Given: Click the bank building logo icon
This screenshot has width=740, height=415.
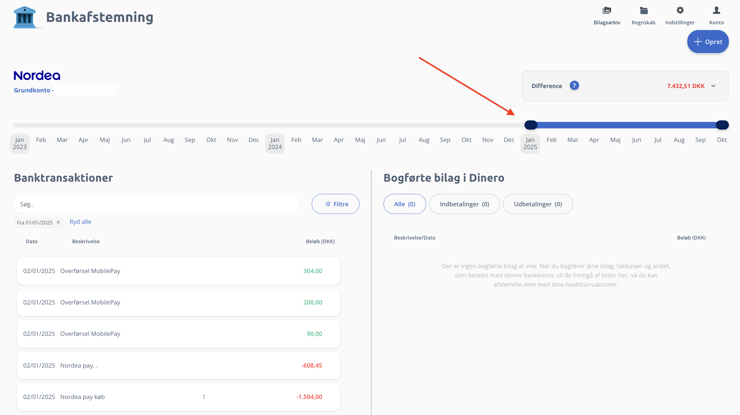Looking at the screenshot, I should pos(25,17).
